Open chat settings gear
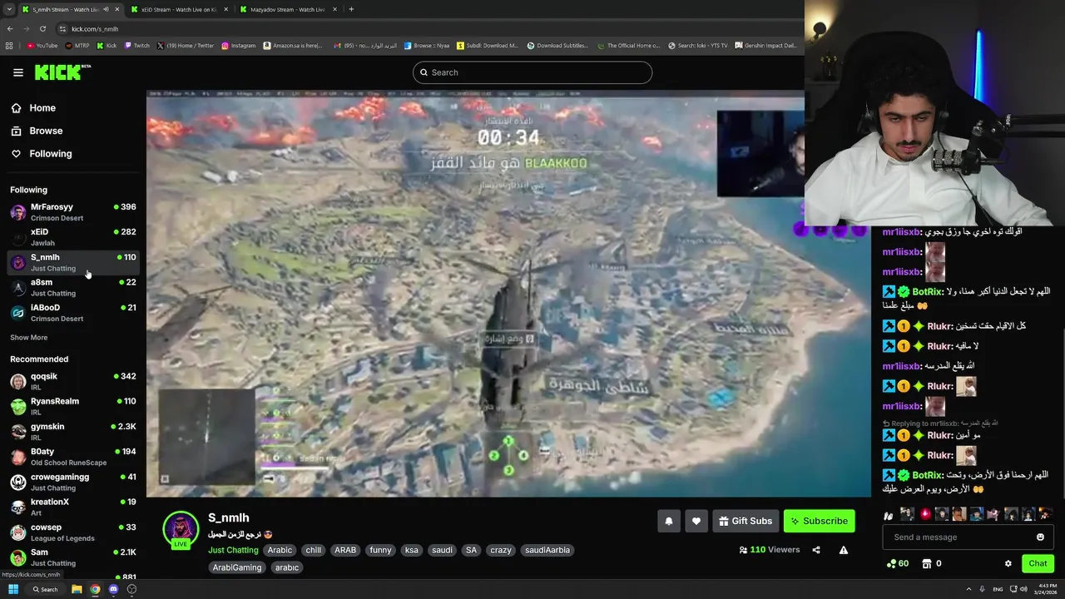The height and width of the screenshot is (599, 1065). (x=1008, y=563)
